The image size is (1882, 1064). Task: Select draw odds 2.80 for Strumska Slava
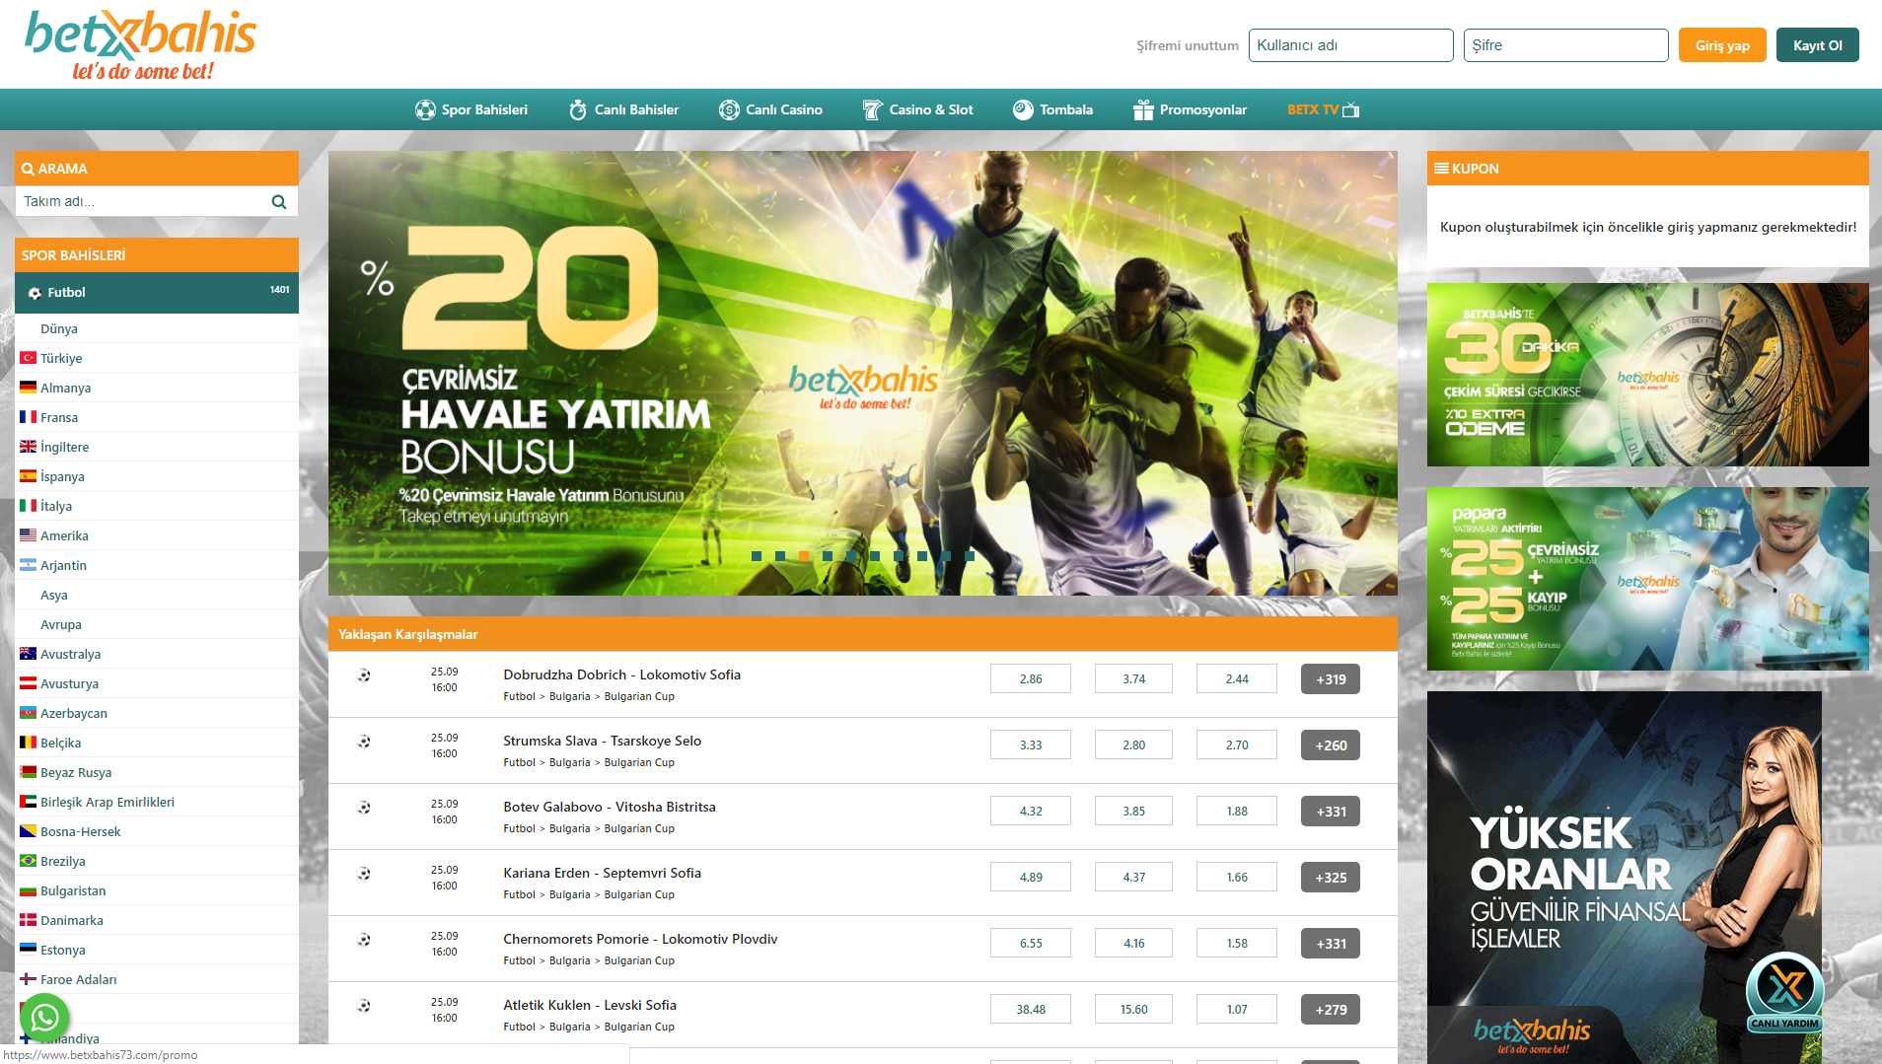pos(1133,745)
